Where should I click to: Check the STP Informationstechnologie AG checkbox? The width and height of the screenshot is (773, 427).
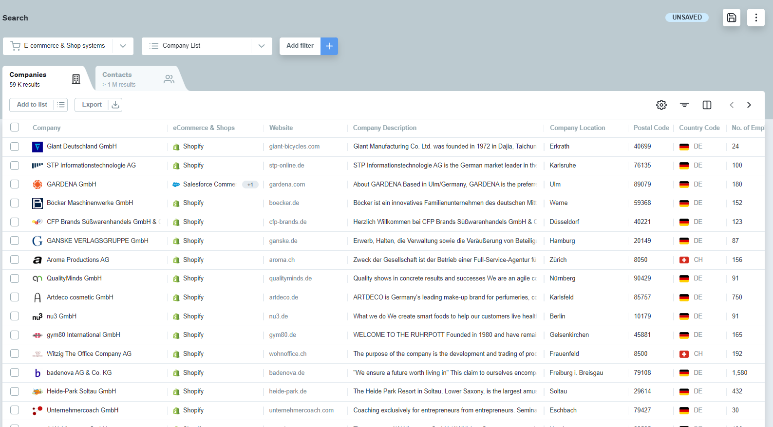click(x=15, y=166)
